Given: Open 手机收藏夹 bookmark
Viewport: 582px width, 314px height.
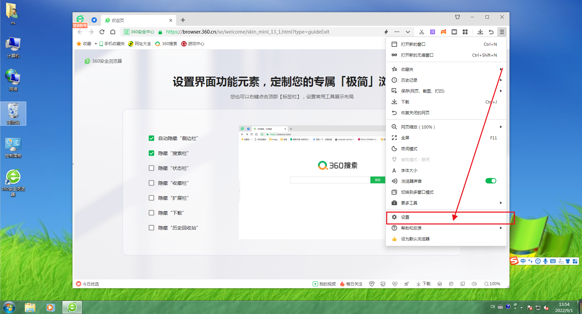Looking at the screenshot, I should 112,44.
